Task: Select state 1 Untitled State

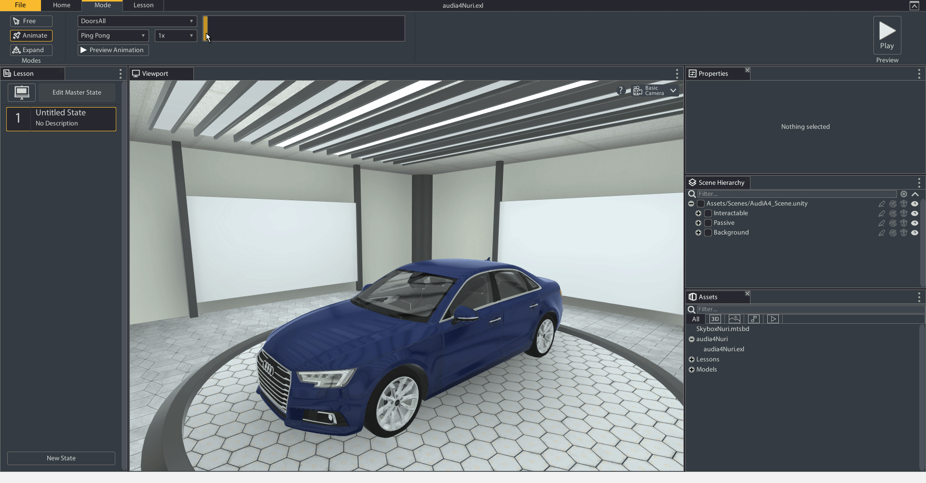Action: click(x=61, y=119)
